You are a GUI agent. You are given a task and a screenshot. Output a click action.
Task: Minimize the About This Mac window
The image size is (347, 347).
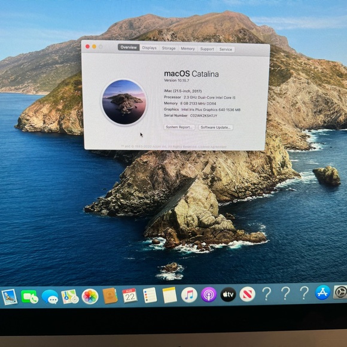(94, 47)
